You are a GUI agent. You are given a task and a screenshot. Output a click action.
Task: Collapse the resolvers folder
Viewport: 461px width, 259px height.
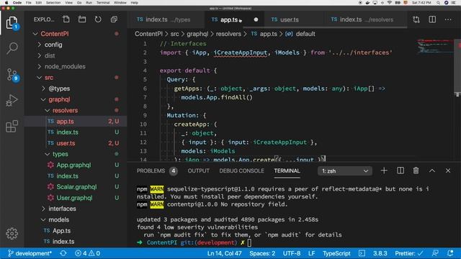pyautogui.click(x=65, y=110)
